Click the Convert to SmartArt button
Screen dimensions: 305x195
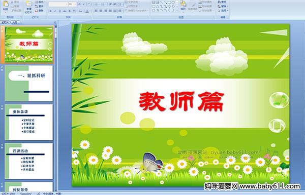(x=136, y=11)
